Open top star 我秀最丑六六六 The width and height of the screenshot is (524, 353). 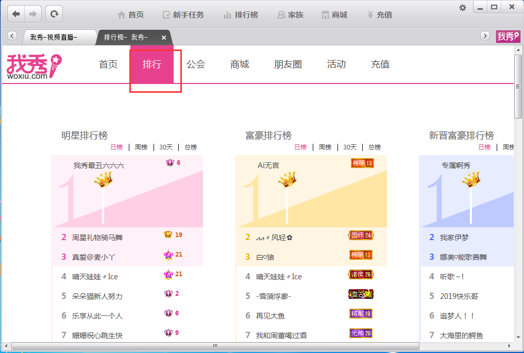pos(99,165)
